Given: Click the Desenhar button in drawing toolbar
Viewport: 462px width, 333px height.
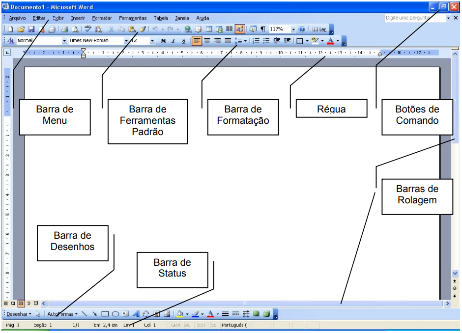Looking at the screenshot, I should (x=18, y=314).
